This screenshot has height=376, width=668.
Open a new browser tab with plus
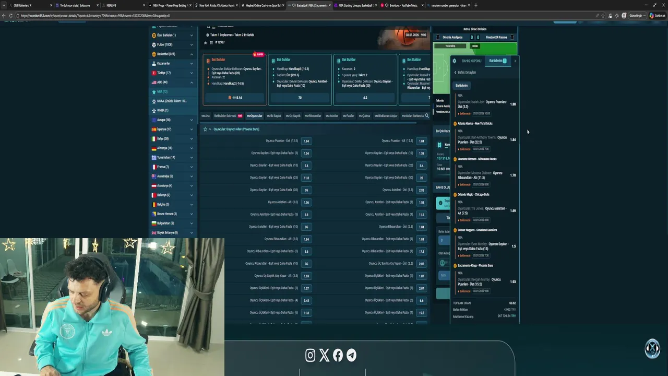(475, 5)
